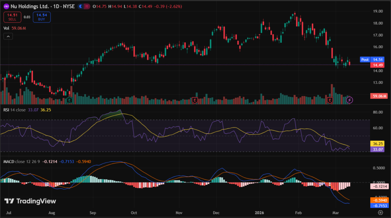Click the BUY 14.54 button
This screenshot has width=391, height=218.
41,17
